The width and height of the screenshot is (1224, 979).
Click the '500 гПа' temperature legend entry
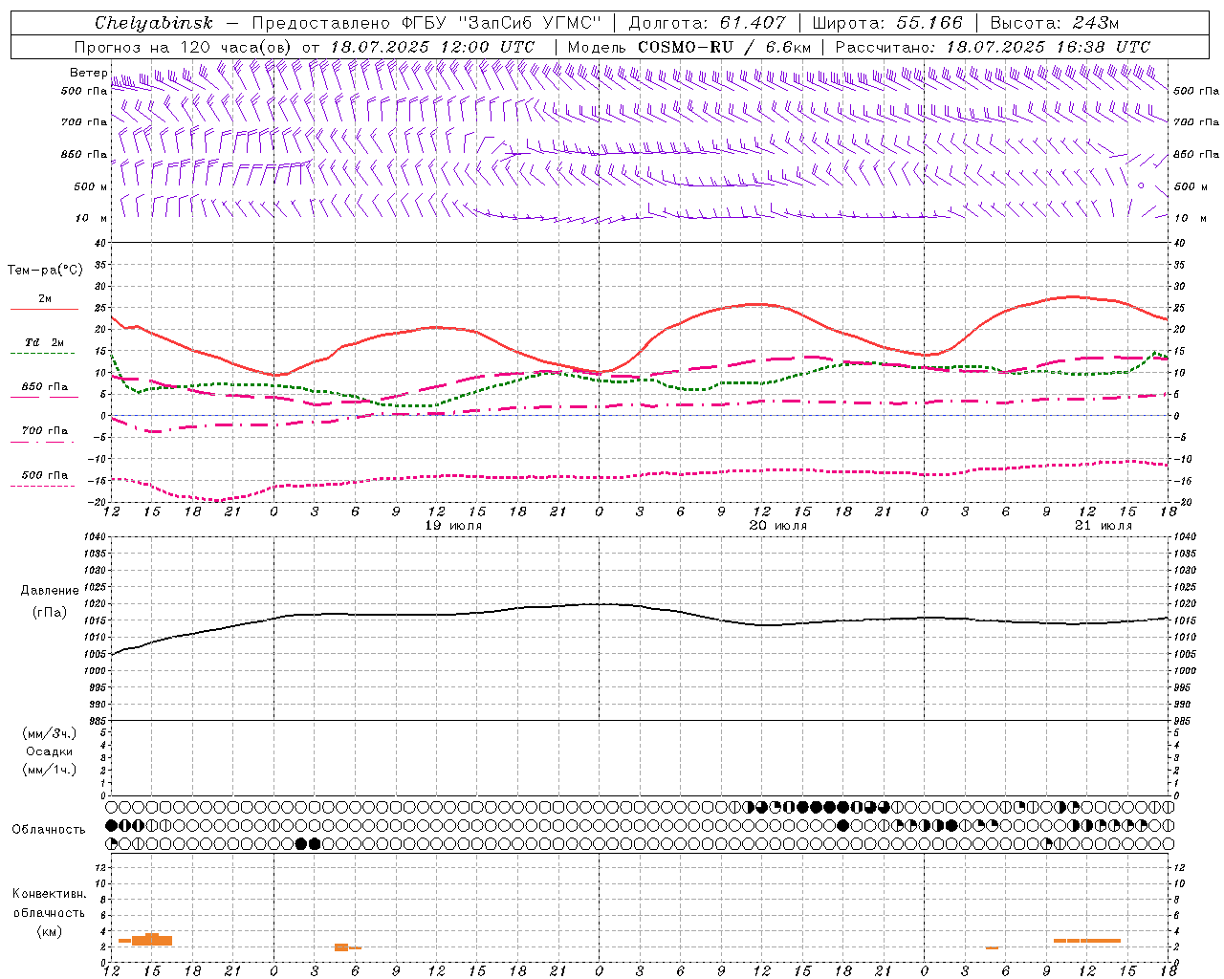pos(45,475)
